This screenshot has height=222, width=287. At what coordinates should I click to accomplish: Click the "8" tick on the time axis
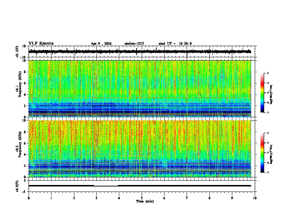coord(209,198)
